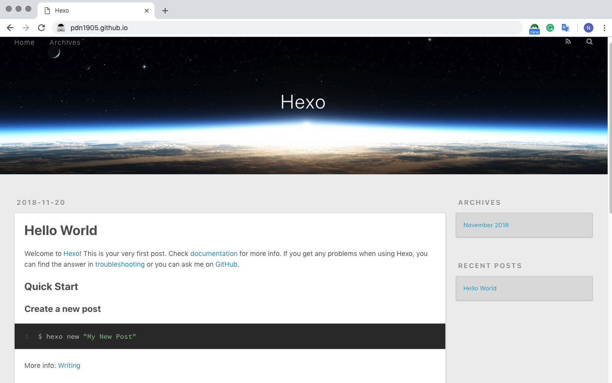Click the Quick Start heading
Screen dimensions: 612x383
(x=51, y=287)
